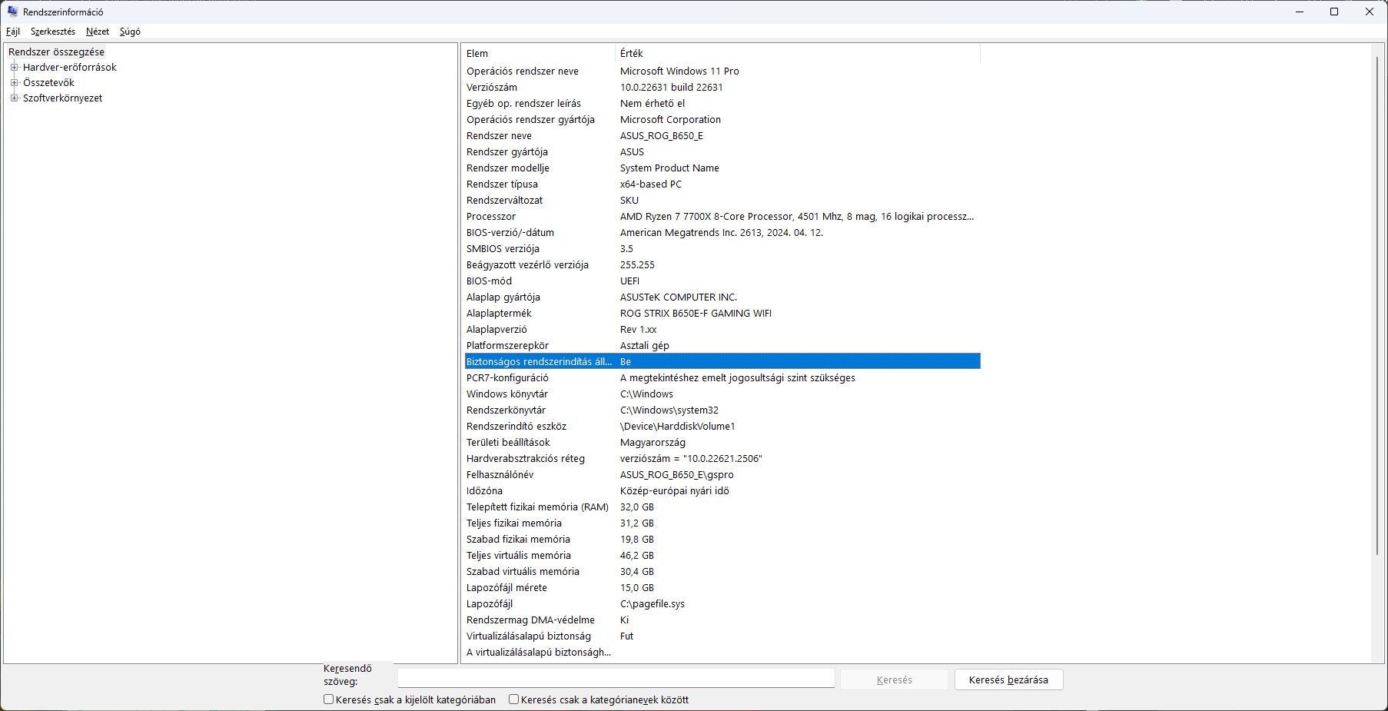Image resolution: width=1388 pixels, height=711 pixels.
Task: Click highlighted Biztonságos rendszerindítás row
Action: 722,361
